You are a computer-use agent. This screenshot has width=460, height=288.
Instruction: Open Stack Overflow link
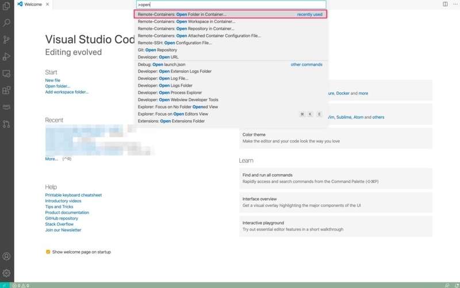pos(59,224)
